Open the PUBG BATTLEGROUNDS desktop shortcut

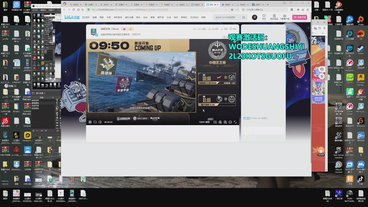pos(350,196)
